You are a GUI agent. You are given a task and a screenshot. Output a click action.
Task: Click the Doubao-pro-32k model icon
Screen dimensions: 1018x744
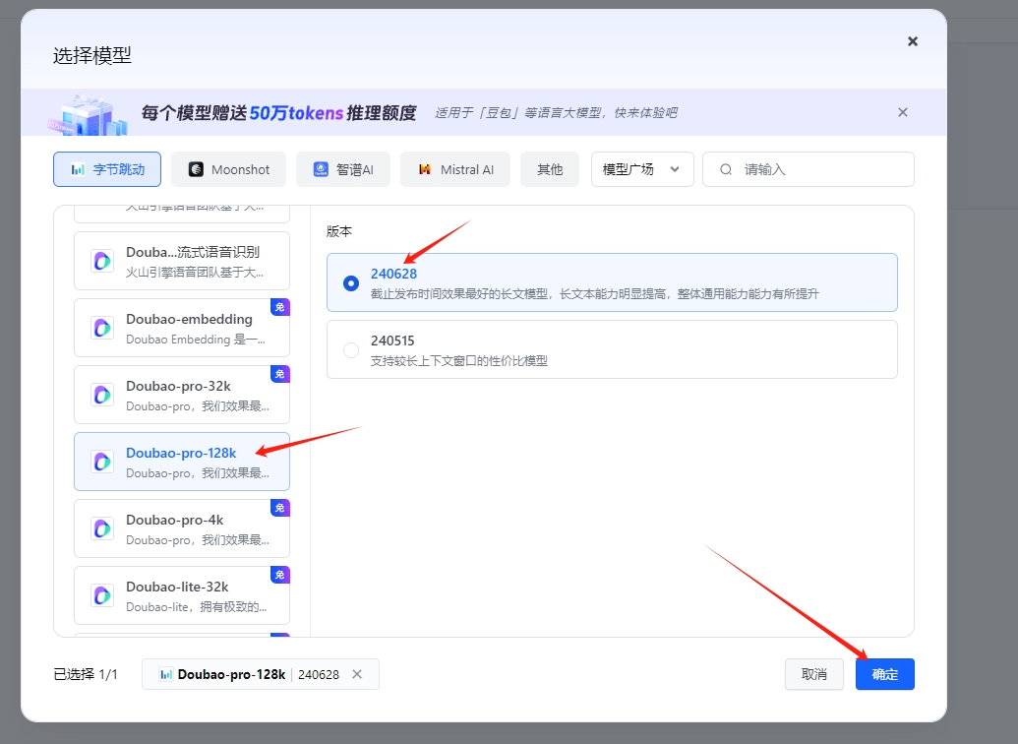102,395
